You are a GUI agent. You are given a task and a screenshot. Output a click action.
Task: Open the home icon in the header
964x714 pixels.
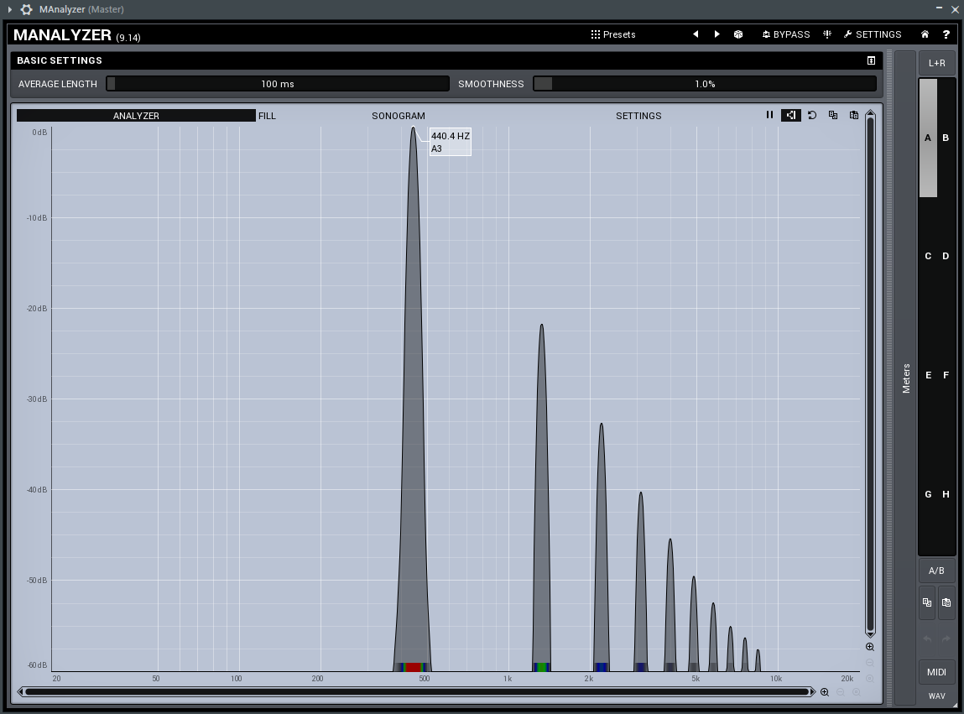pyautogui.click(x=925, y=34)
